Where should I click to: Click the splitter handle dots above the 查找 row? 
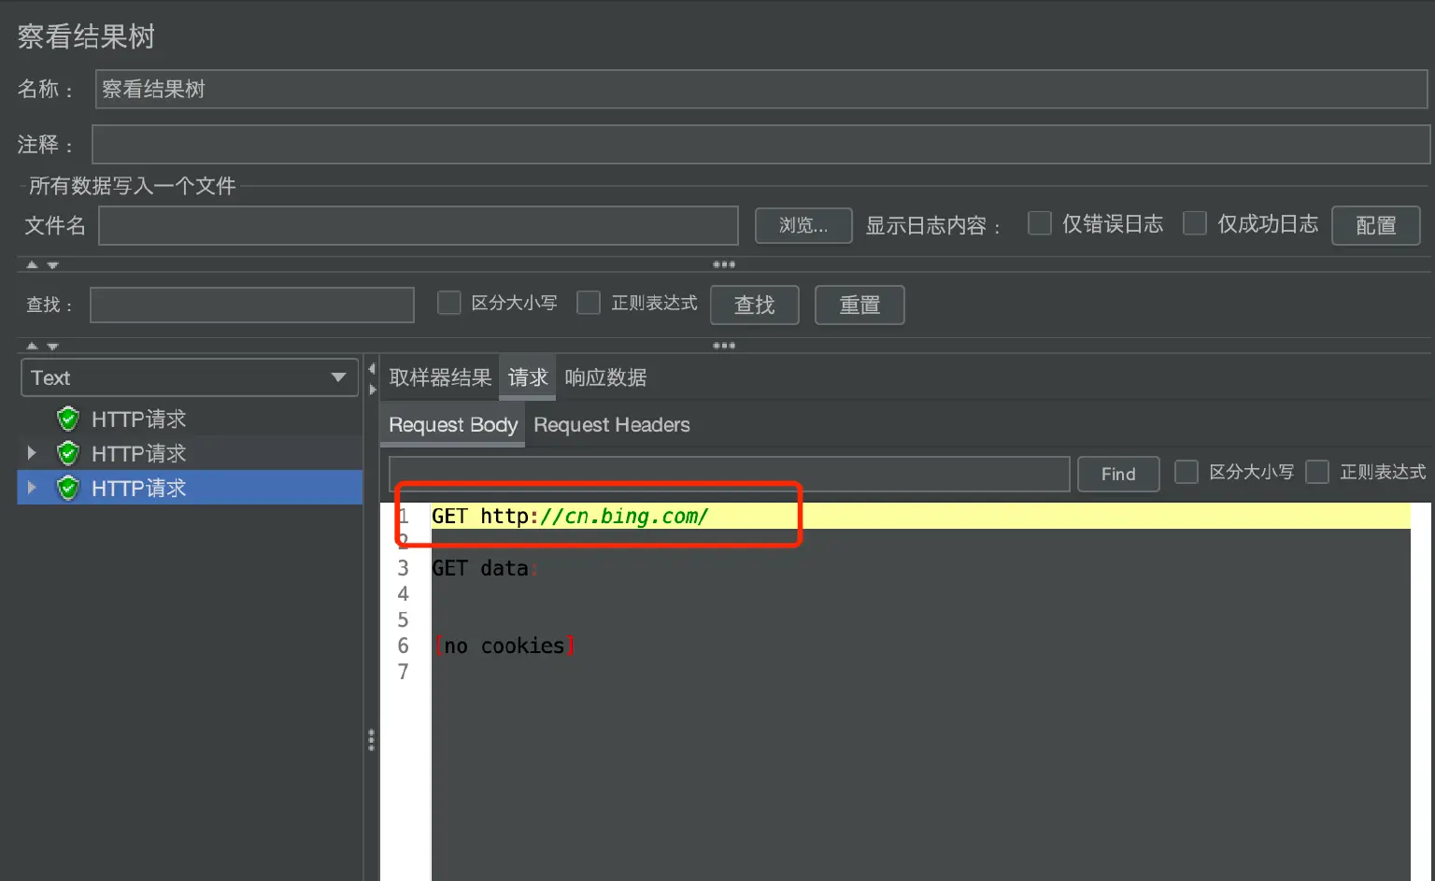pyautogui.click(x=724, y=264)
